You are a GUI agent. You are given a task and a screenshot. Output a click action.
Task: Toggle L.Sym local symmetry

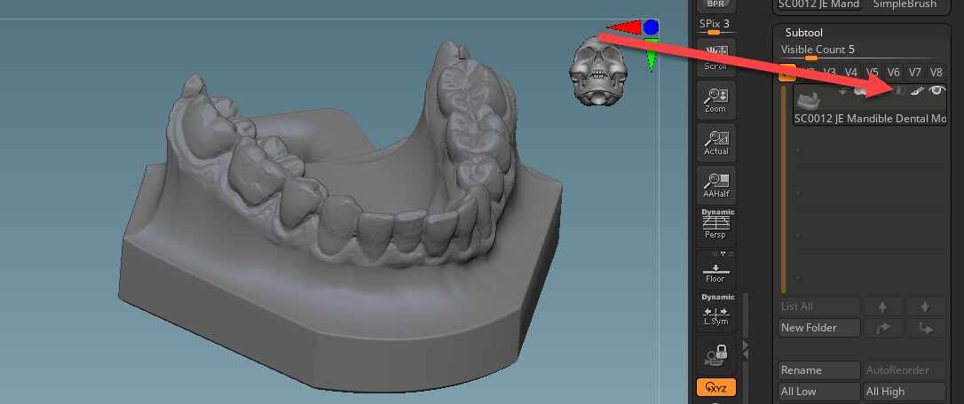[x=715, y=310]
